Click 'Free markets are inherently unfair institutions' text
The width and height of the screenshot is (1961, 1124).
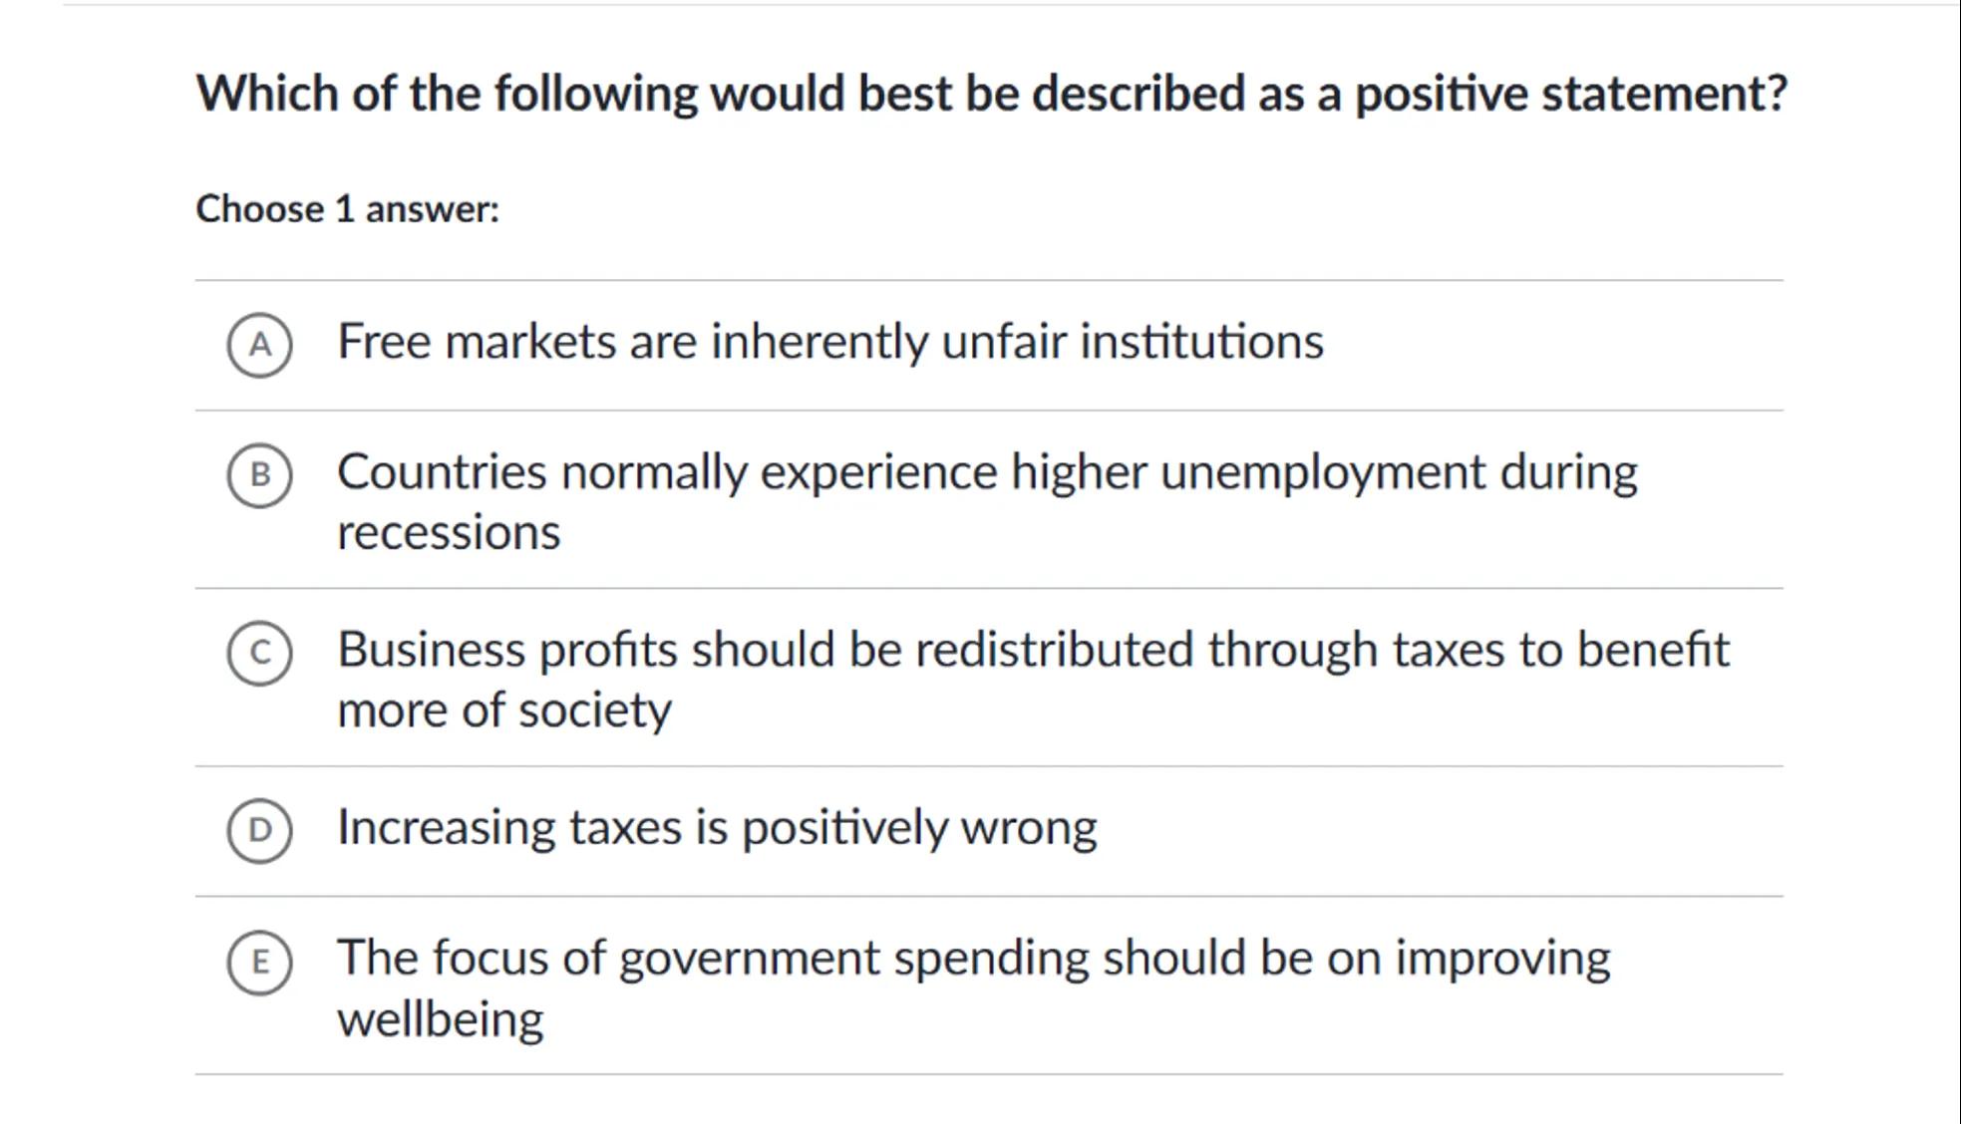(x=829, y=342)
